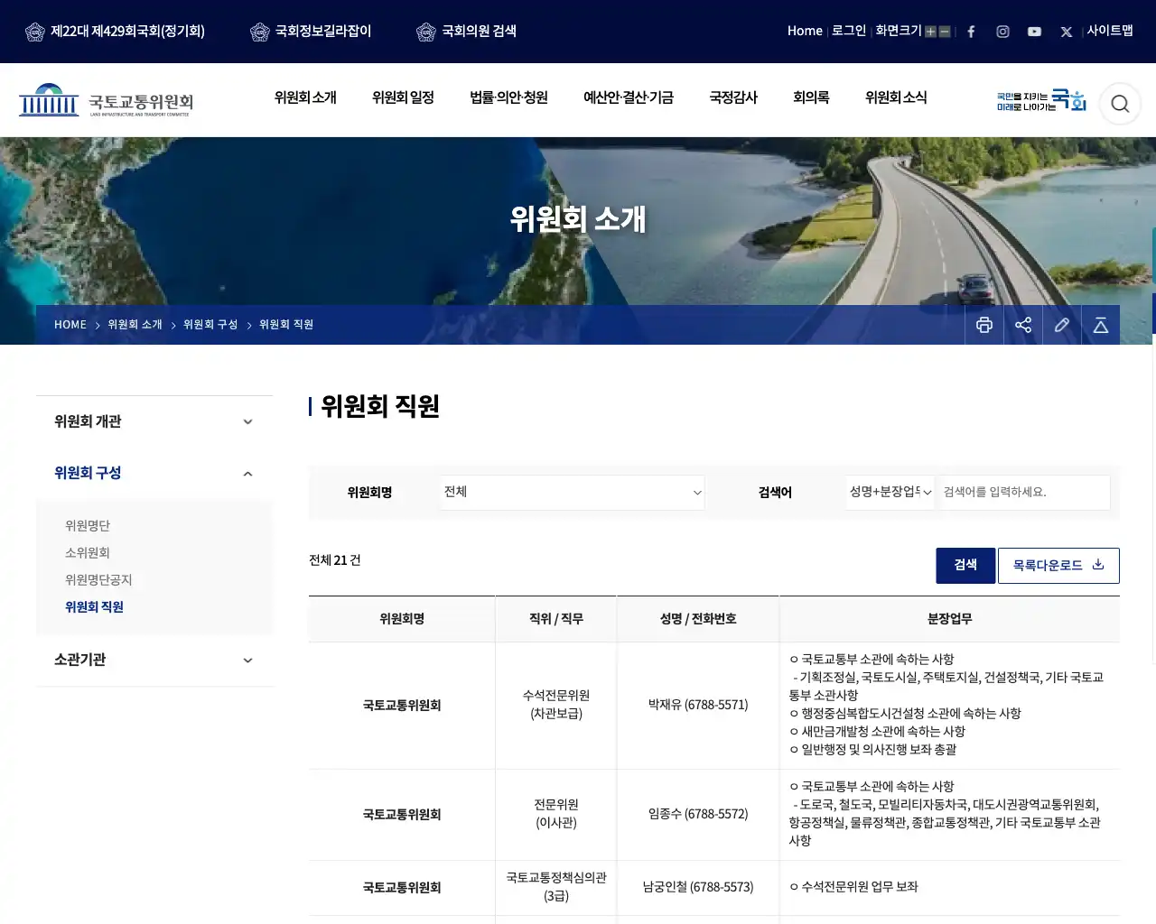Click the pencil icon in the breadcrumb bar
The height and width of the screenshot is (924, 1156).
tap(1062, 325)
